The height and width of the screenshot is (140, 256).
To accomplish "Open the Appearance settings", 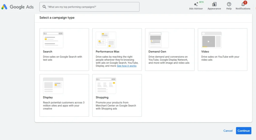I will 214,6.
